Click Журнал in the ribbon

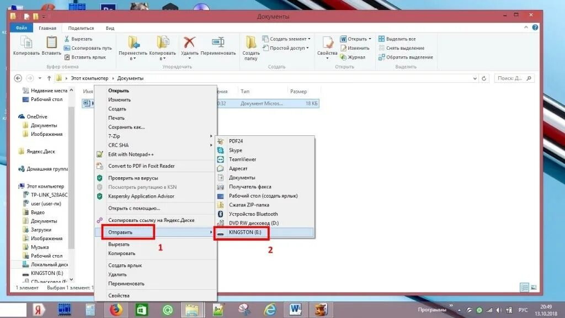353,57
